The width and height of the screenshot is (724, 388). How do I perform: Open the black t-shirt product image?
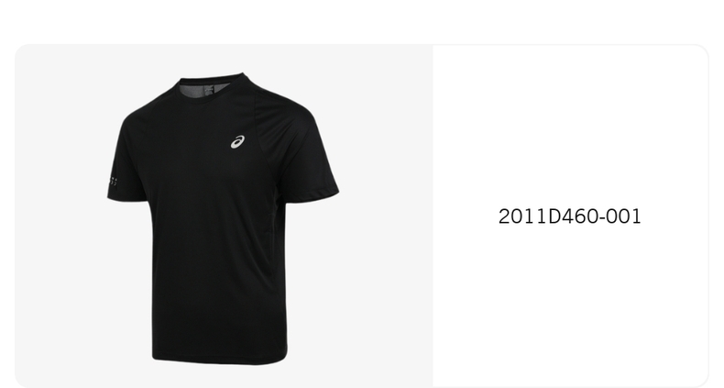pos(223,218)
